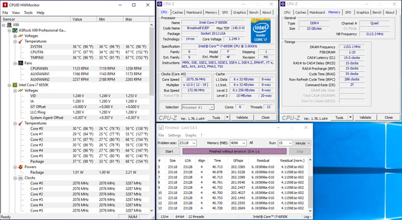Collapse the Powers tree node
The image size is (402, 220).
[15, 167]
